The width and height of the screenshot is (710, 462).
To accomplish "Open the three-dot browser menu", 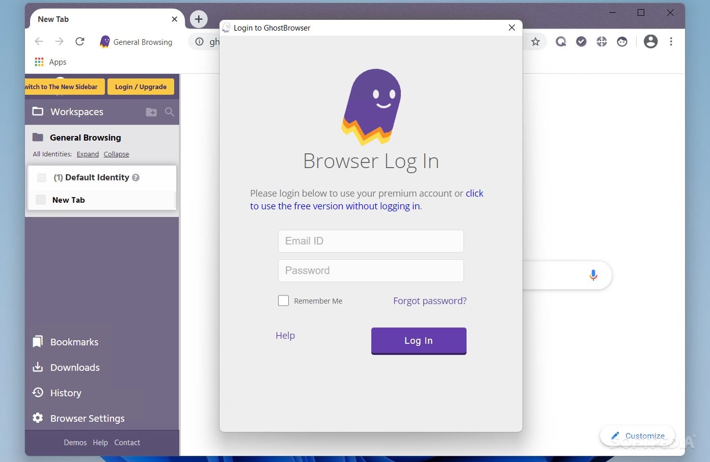I will click(x=671, y=42).
